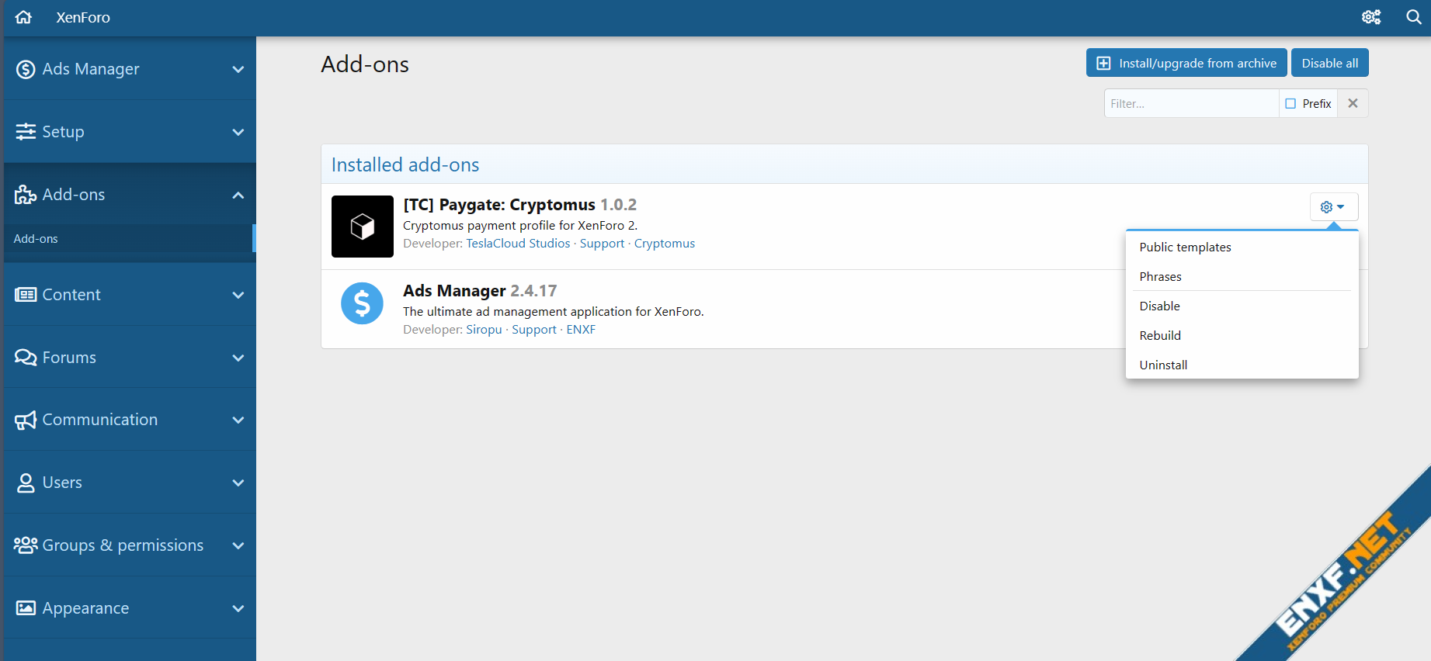Click the Ads Manager dollar-sign add-on icon

(362, 303)
